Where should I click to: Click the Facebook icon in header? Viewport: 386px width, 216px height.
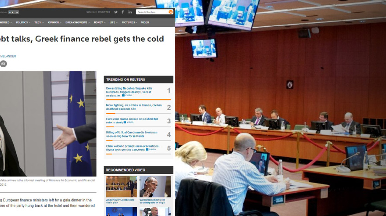pyautogui.click(x=123, y=12)
